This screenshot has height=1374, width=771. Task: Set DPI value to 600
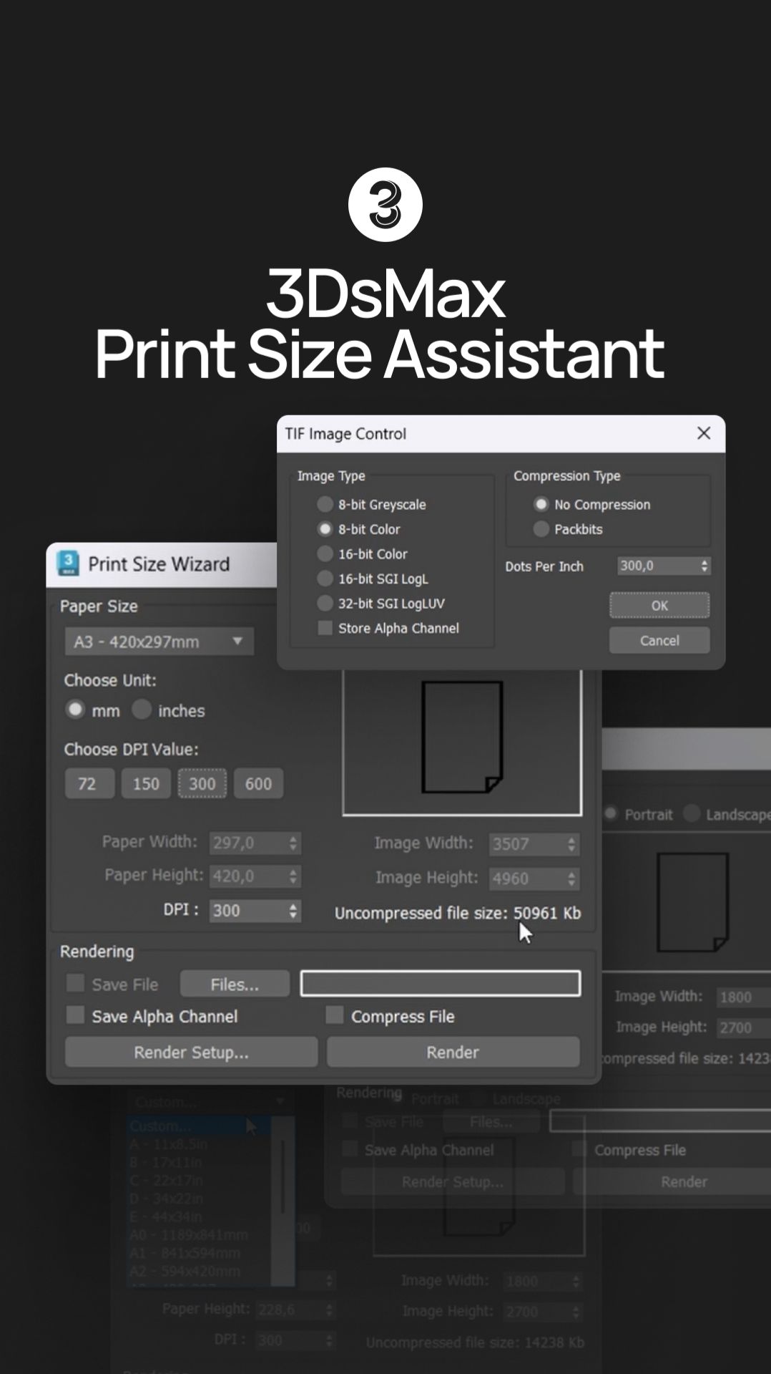coord(258,784)
